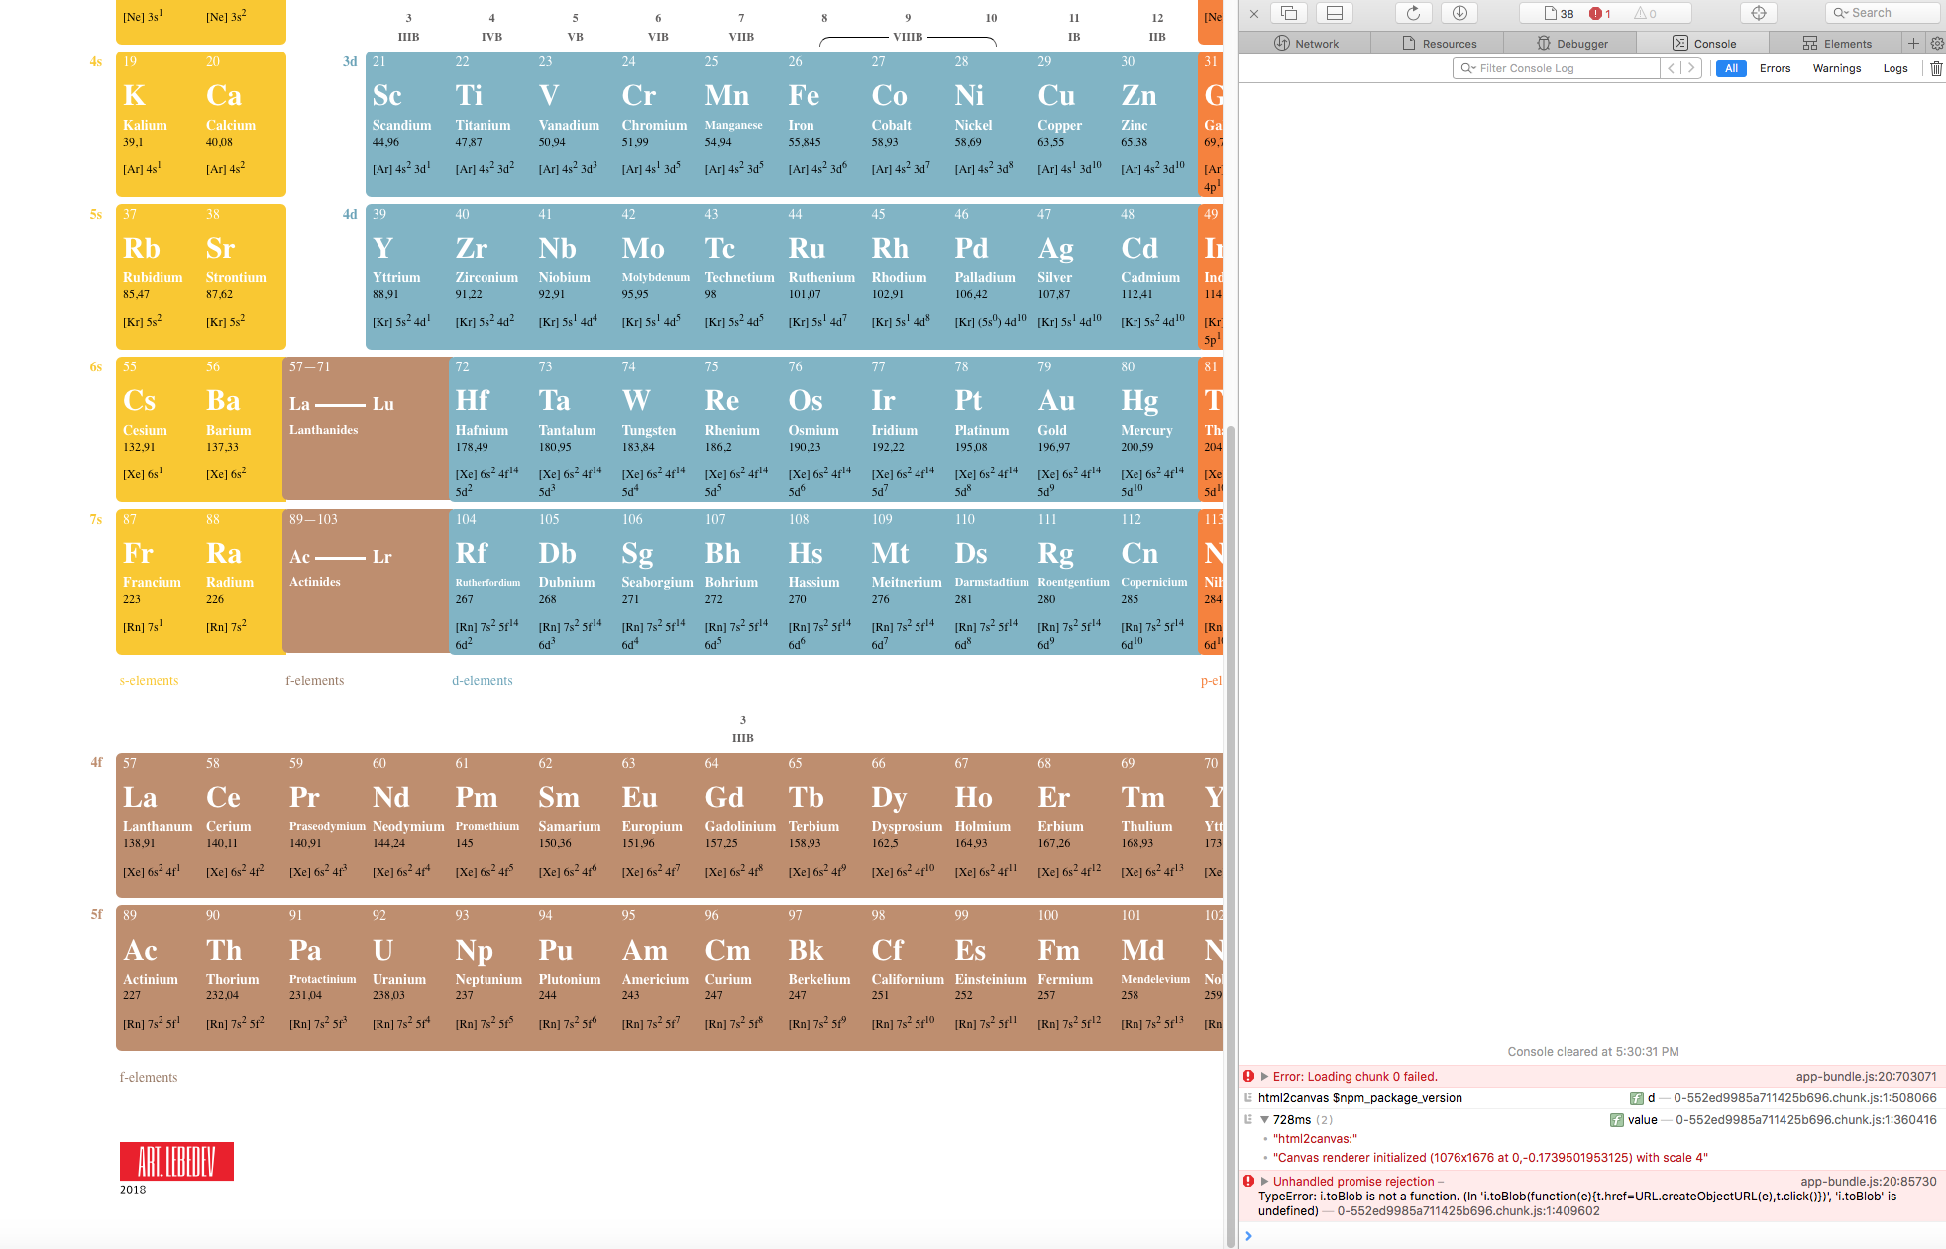Select the All filter scope button
Screen dimensions: 1946x1249
click(x=1731, y=68)
